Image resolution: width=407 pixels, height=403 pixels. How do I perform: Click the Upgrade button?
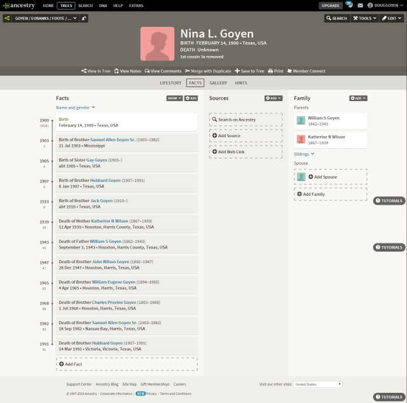pos(331,6)
